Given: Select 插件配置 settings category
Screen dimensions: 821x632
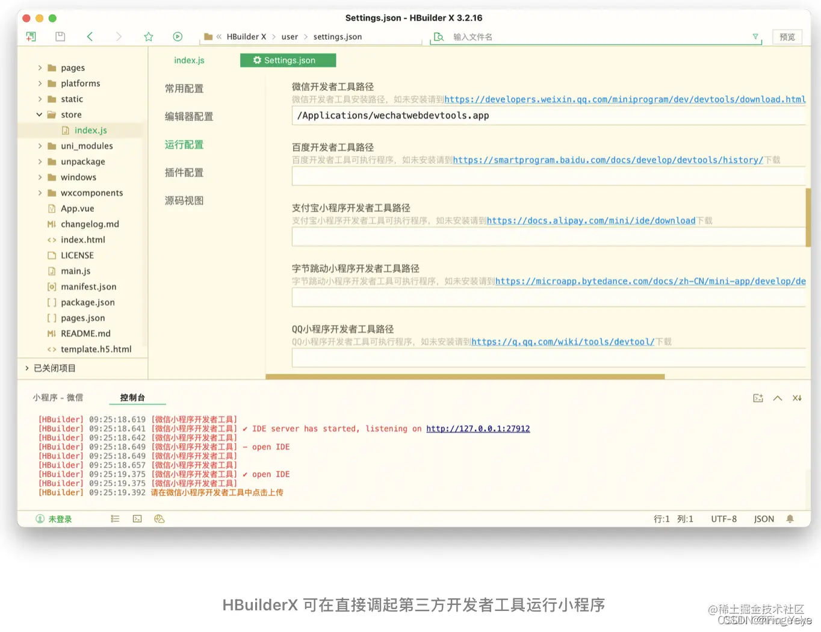Looking at the screenshot, I should pyautogui.click(x=184, y=173).
